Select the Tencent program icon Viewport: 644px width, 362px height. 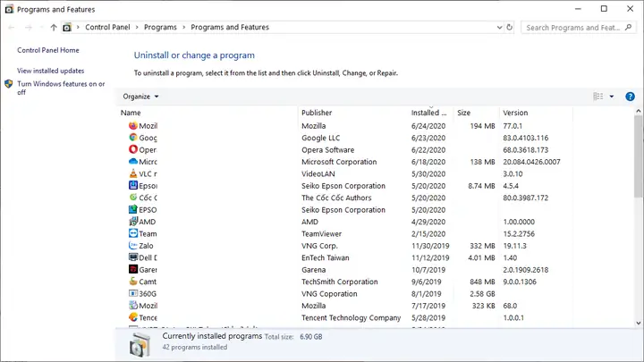(133, 316)
